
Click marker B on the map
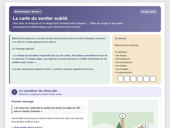pos(145,126)
